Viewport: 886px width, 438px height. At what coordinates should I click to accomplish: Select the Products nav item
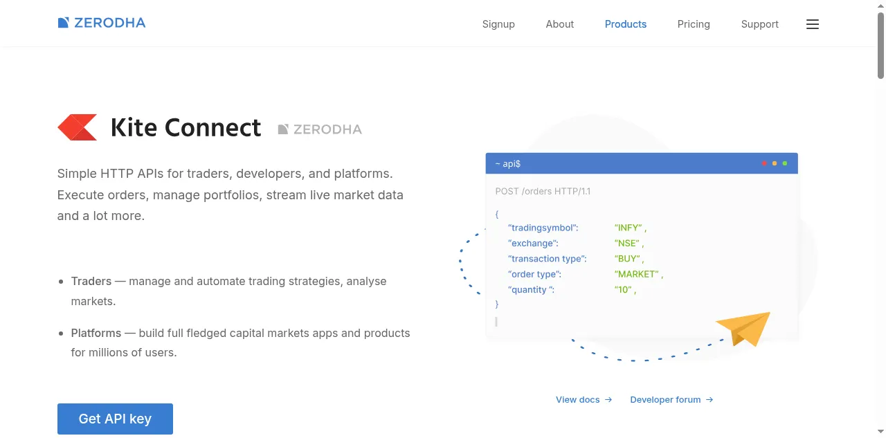(x=626, y=24)
